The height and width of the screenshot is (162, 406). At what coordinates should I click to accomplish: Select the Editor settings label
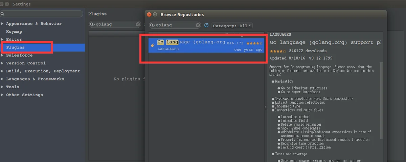pyautogui.click(x=14, y=39)
